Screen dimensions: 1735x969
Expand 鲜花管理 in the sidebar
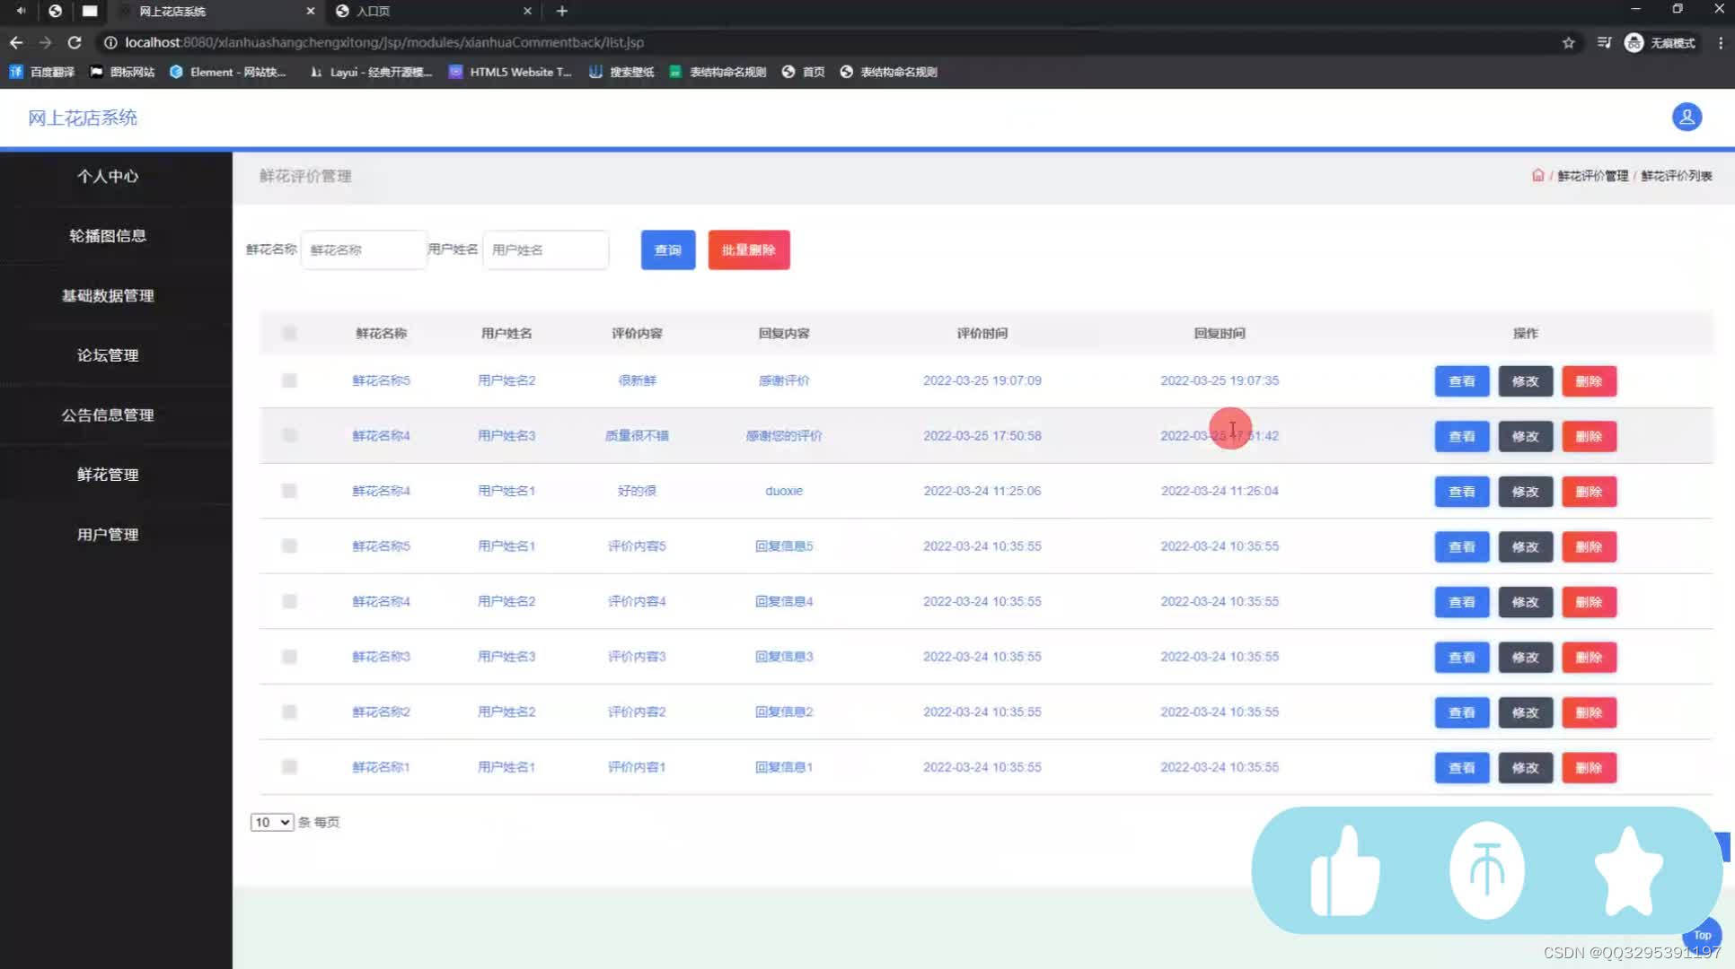point(108,475)
